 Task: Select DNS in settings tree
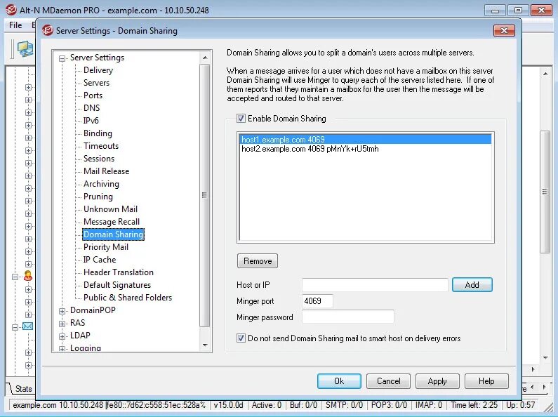click(x=91, y=108)
